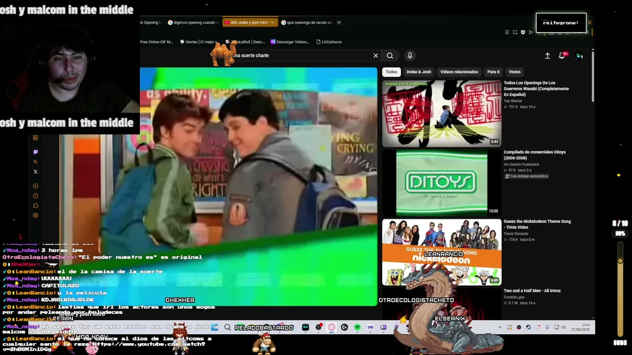Open History clock icon in sidebar
This screenshot has height=355, width=632.
click(x=35, y=196)
